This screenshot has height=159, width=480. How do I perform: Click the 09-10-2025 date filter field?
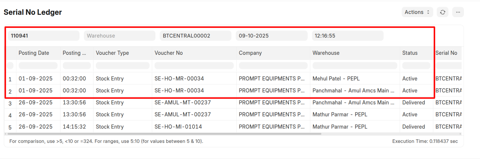coord(271,36)
